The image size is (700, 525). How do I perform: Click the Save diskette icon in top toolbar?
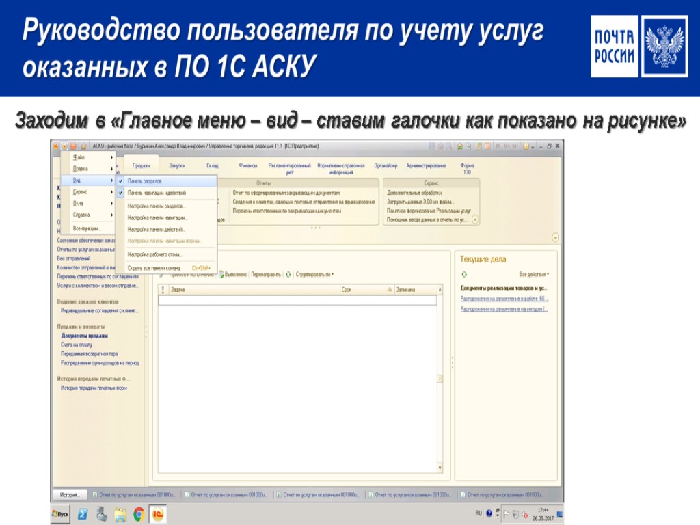(x=432, y=146)
